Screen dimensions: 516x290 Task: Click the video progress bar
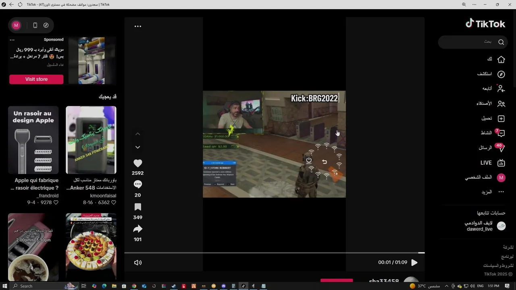pos(274,253)
